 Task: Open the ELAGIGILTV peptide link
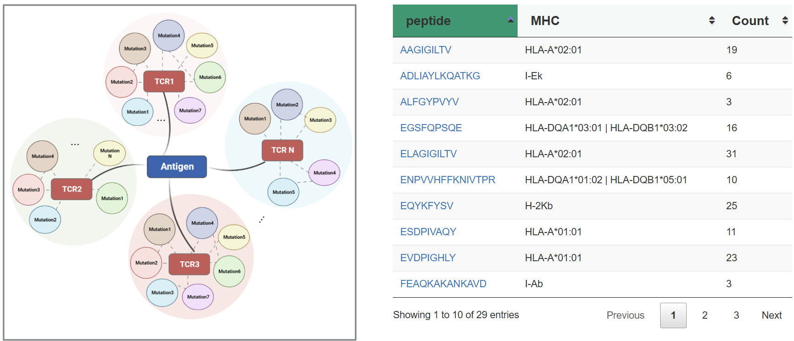tap(428, 154)
